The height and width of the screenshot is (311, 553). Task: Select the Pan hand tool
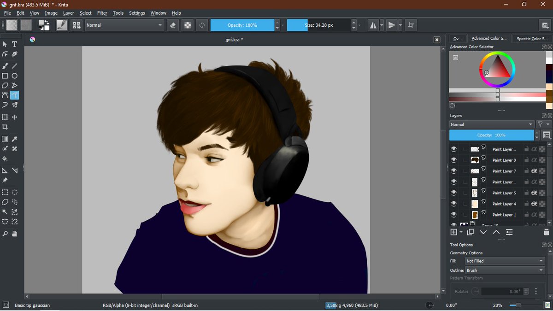click(x=15, y=234)
